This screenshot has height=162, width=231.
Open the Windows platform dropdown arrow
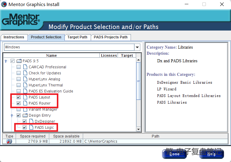tap(137, 47)
